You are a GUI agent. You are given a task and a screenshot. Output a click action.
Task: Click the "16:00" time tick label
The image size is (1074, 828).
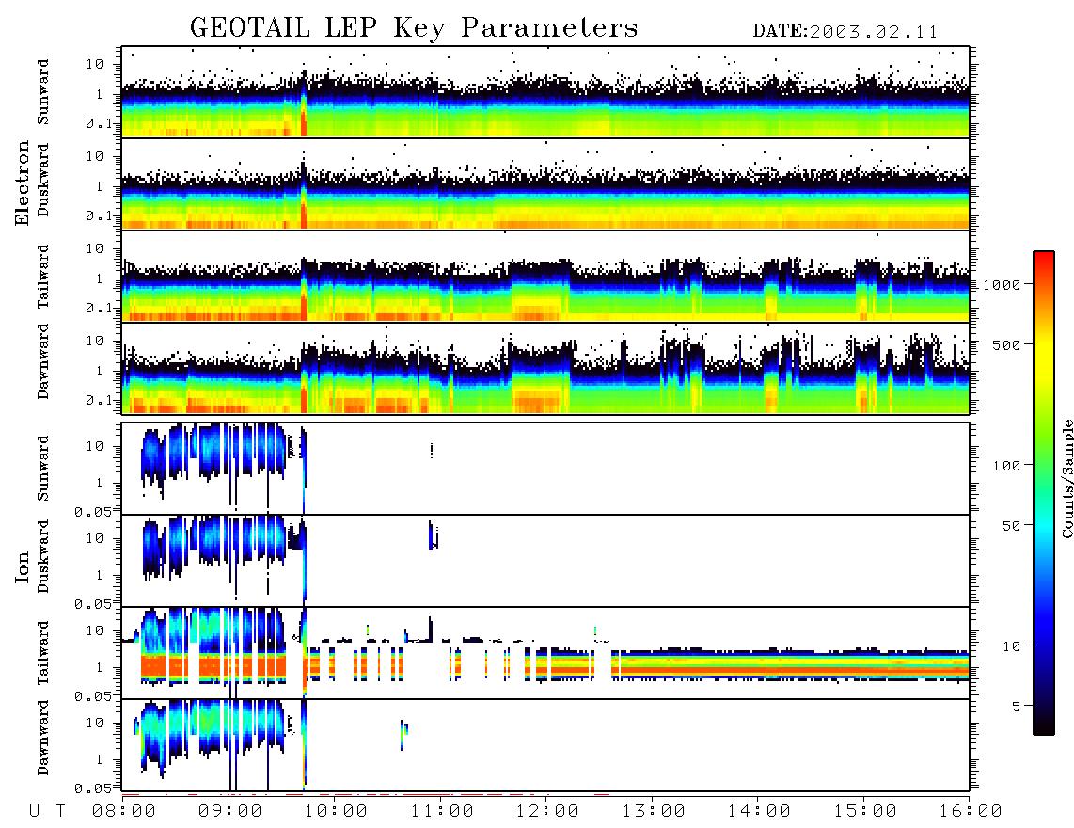tap(971, 811)
